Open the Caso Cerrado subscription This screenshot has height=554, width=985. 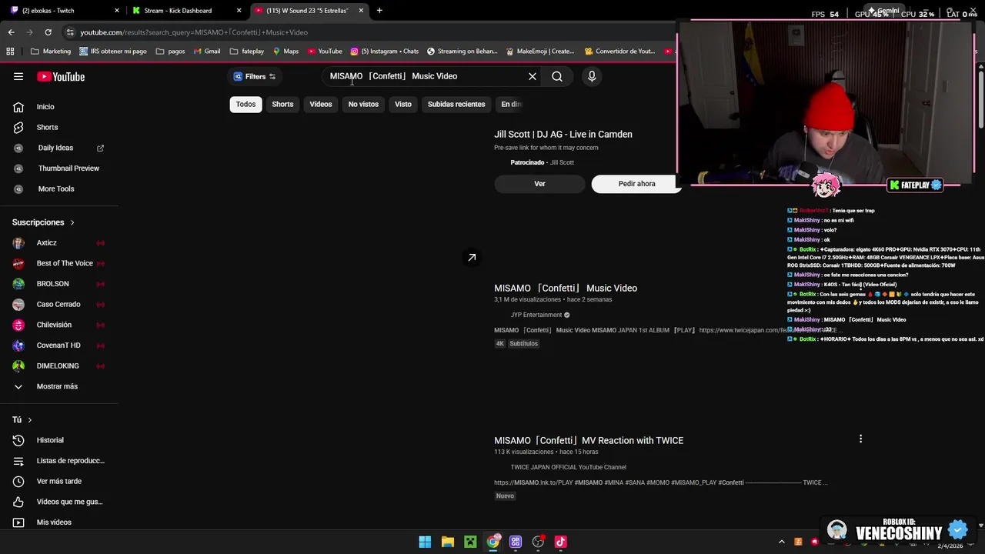coord(59,304)
